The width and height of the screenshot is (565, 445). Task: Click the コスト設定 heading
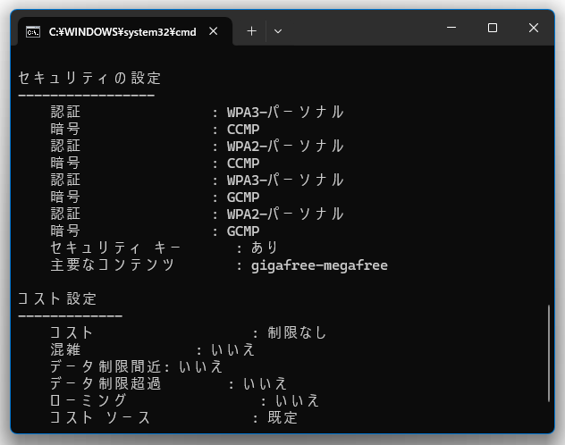pyautogui.click(x=57, y=298)
